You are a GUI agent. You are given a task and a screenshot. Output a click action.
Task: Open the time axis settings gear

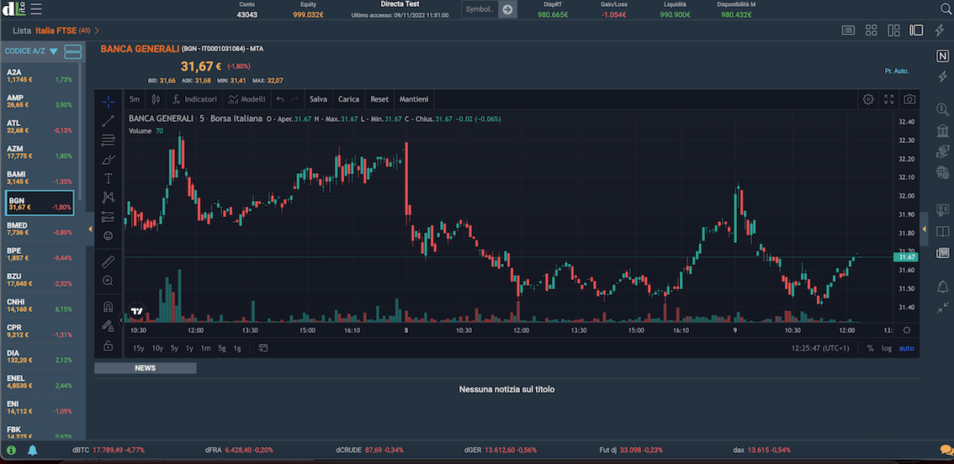[x=907, y=330]
